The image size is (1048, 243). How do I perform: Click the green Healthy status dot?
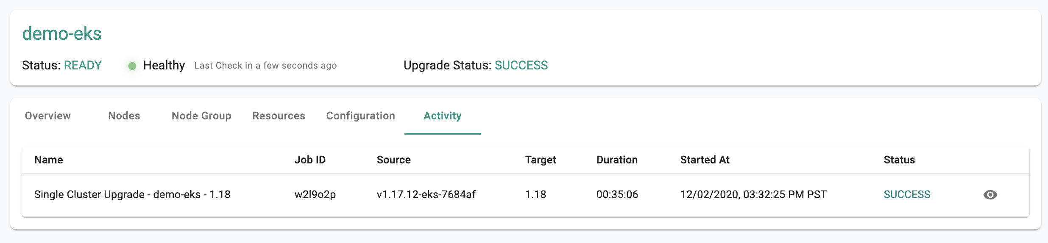132,66
